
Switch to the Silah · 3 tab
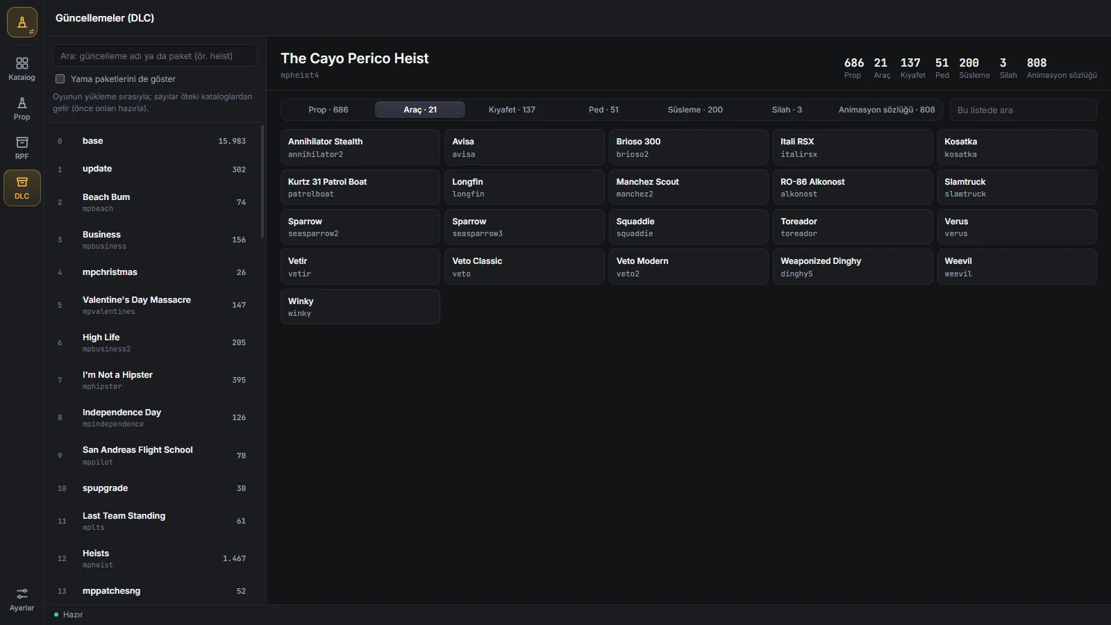787,110
